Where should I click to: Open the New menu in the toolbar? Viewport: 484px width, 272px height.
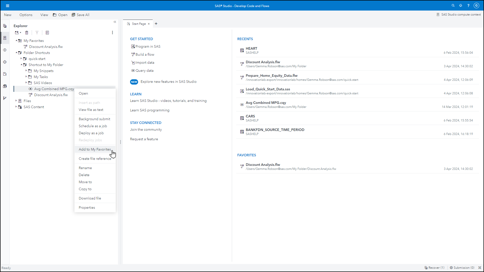(x=8, y=15)
